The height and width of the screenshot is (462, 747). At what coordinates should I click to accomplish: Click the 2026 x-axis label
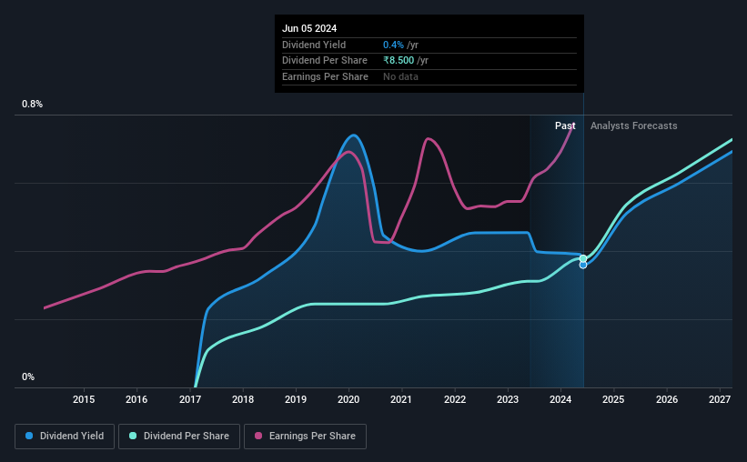pyautogui.click(x=667, y=399)
